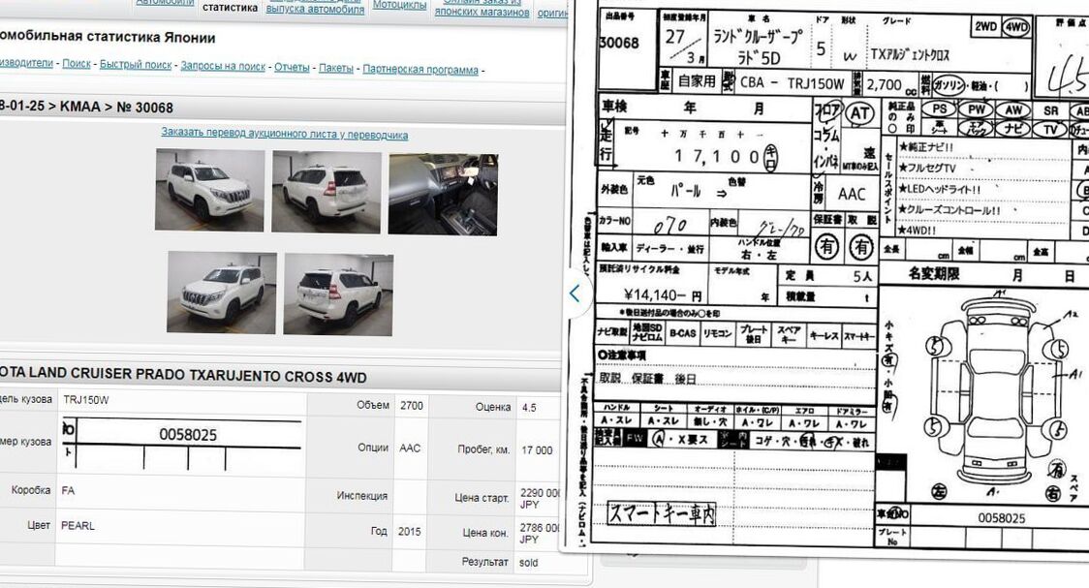
Task: Open the "Отчеты" link
Action: coord(292,68)
